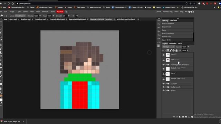Open the Flow percentage dropdown arrow

53,16
